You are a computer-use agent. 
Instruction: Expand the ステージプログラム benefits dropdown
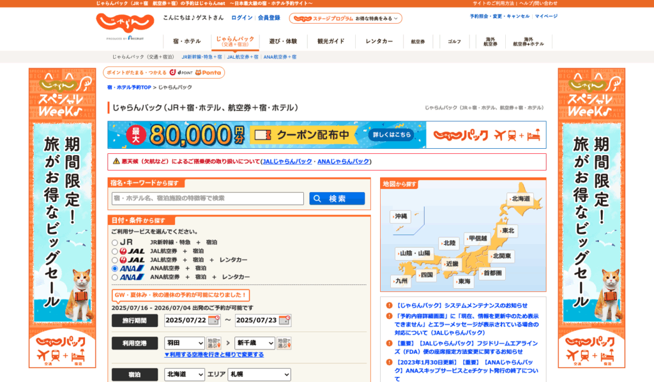coord(346,19)
